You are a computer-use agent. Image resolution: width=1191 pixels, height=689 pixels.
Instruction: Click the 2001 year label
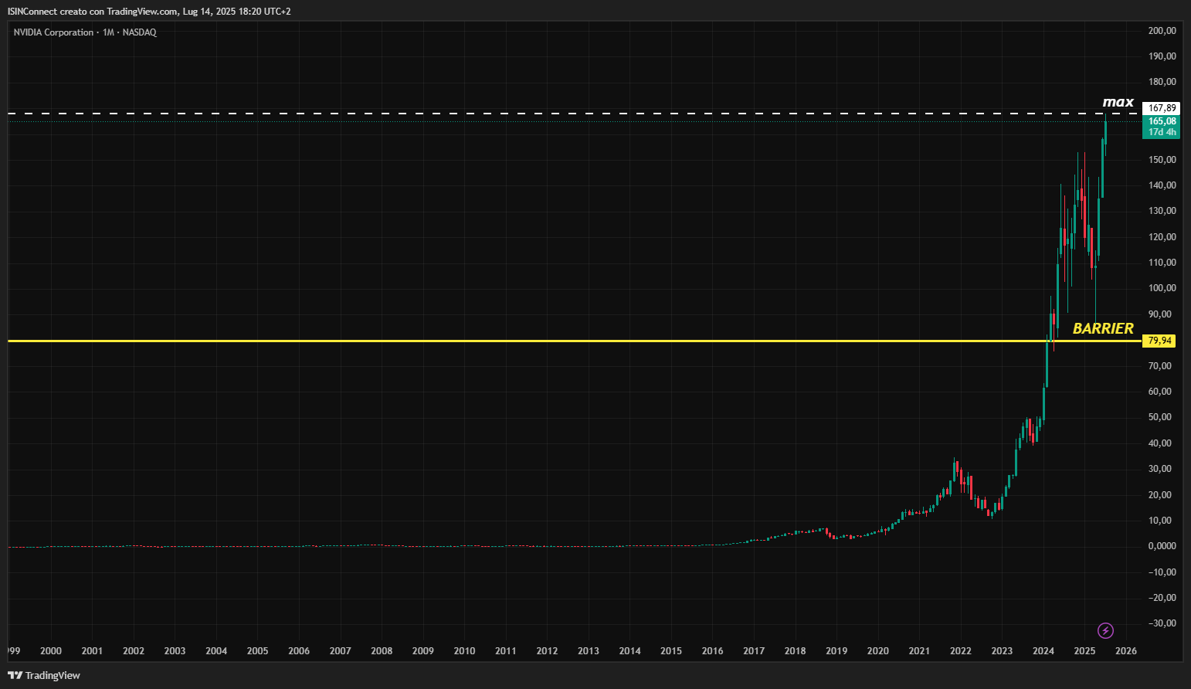pos(92,651)
